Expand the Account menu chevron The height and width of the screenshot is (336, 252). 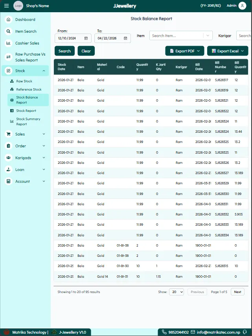(x=44, y=181)
